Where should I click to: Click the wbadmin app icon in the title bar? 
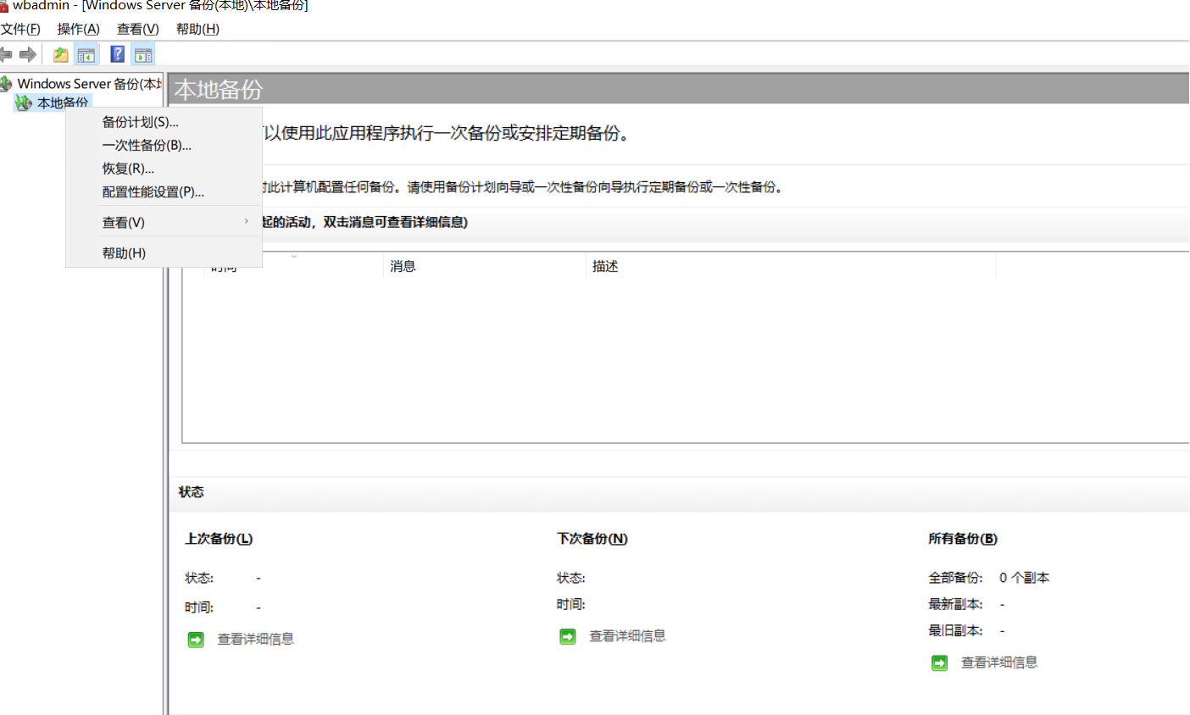click(x=3, y=5)
